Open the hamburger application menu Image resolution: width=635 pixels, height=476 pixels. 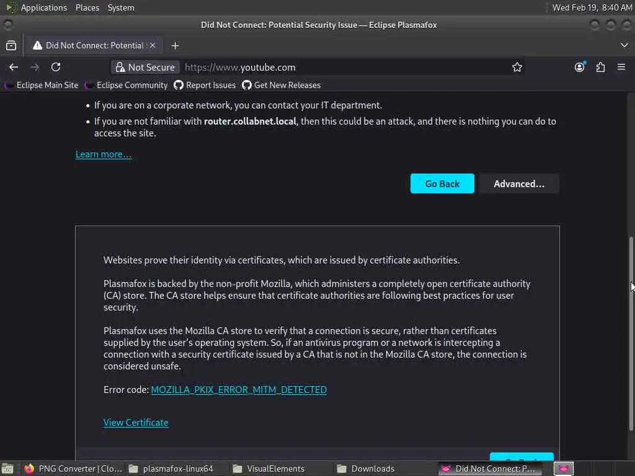[x=621, y=67]
